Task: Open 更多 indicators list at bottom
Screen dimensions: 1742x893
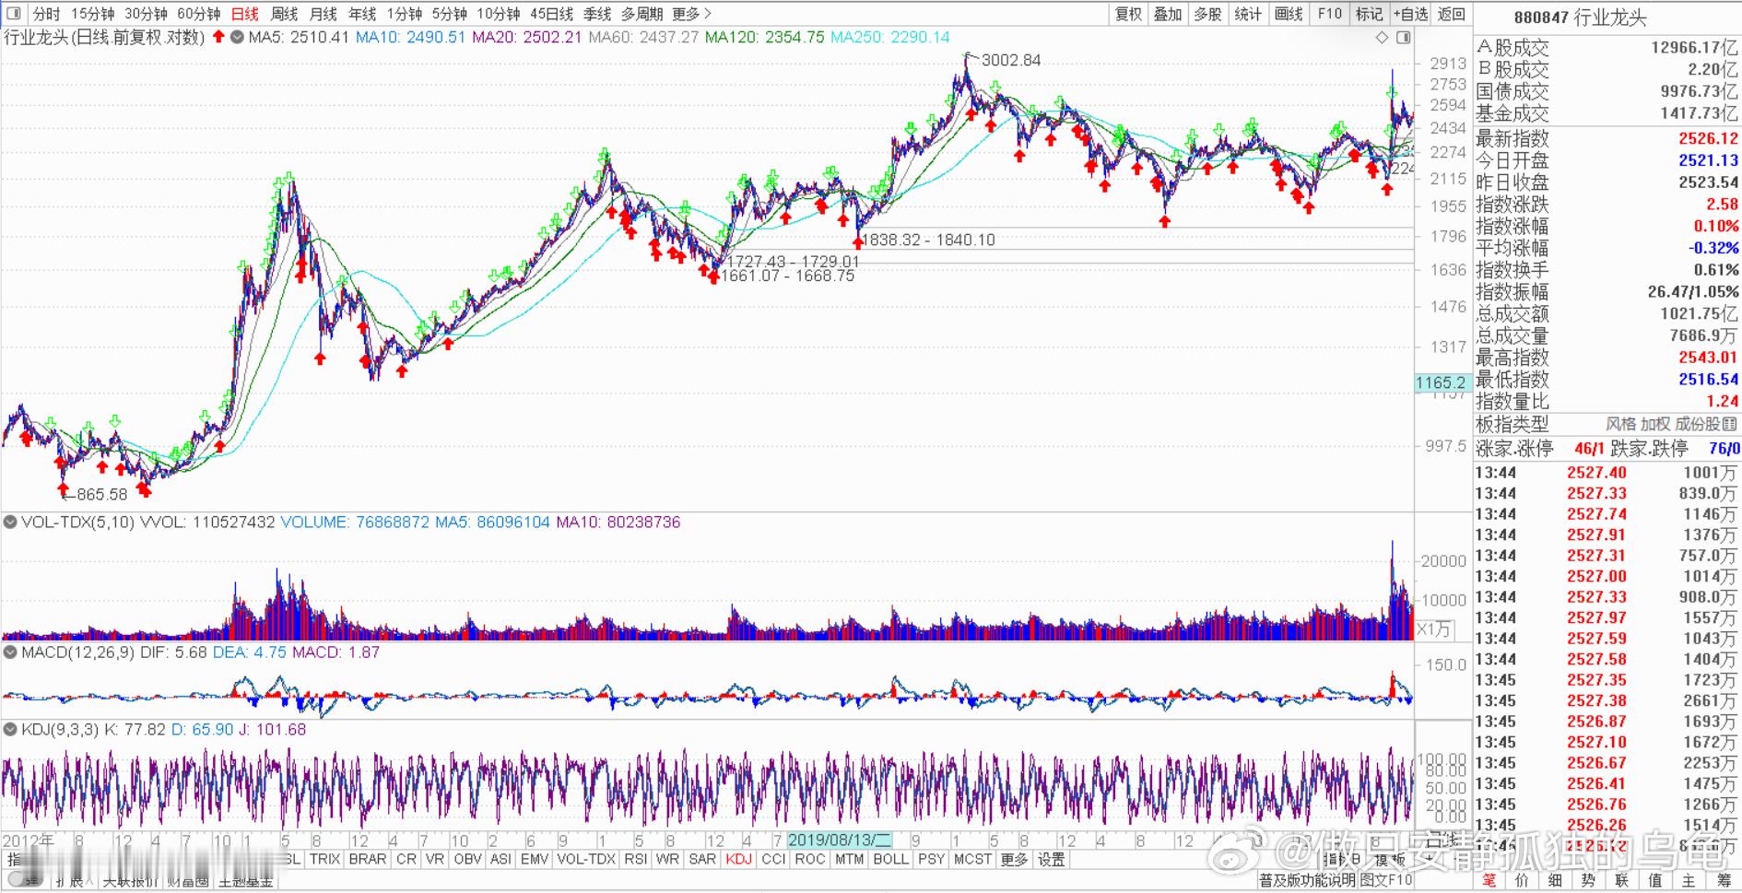Action: (x=1014, y=859)
